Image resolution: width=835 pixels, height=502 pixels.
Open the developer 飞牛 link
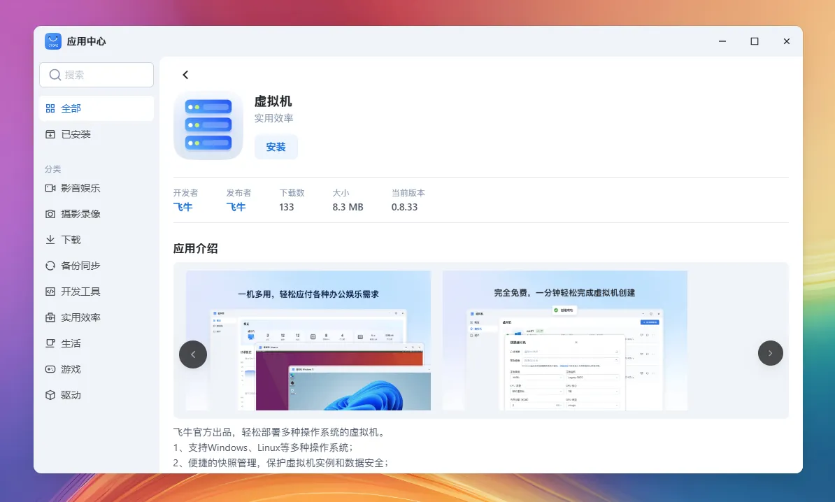click(183, 207)
